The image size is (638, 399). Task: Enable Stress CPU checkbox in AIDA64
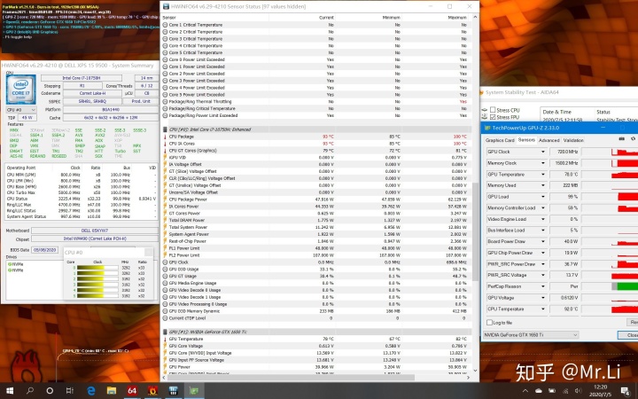click(x=493, y=110)
